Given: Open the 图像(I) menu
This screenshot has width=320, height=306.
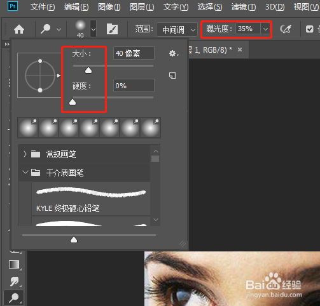Looking at the screenshot, I should click(x=109, y=7).
